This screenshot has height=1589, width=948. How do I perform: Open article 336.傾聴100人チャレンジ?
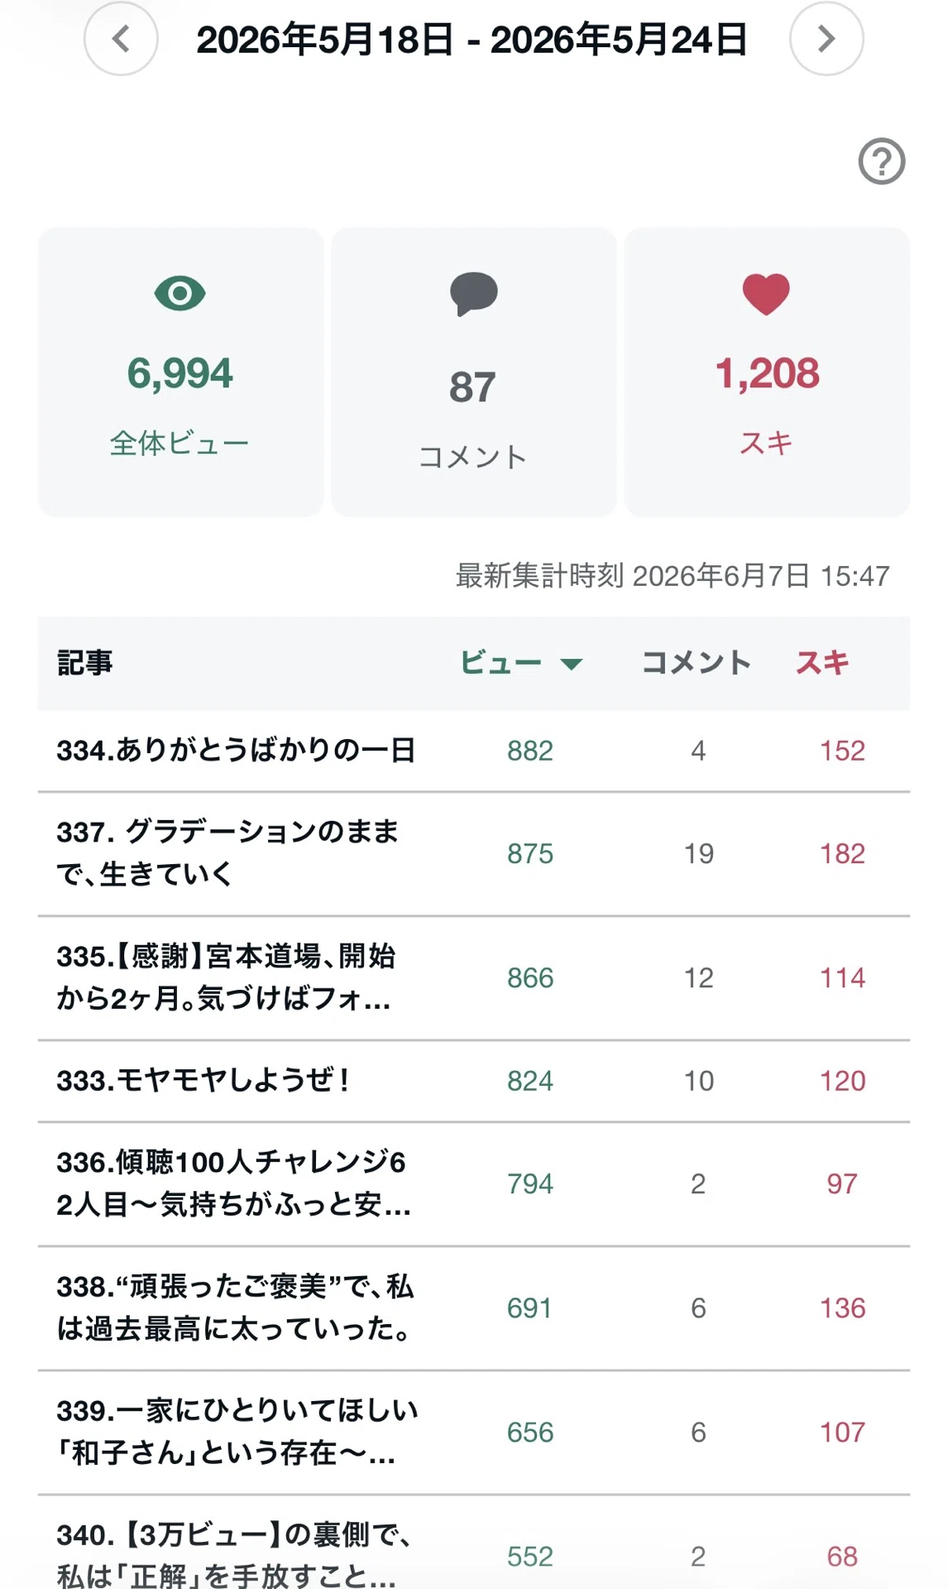[x=233, y=1184]
